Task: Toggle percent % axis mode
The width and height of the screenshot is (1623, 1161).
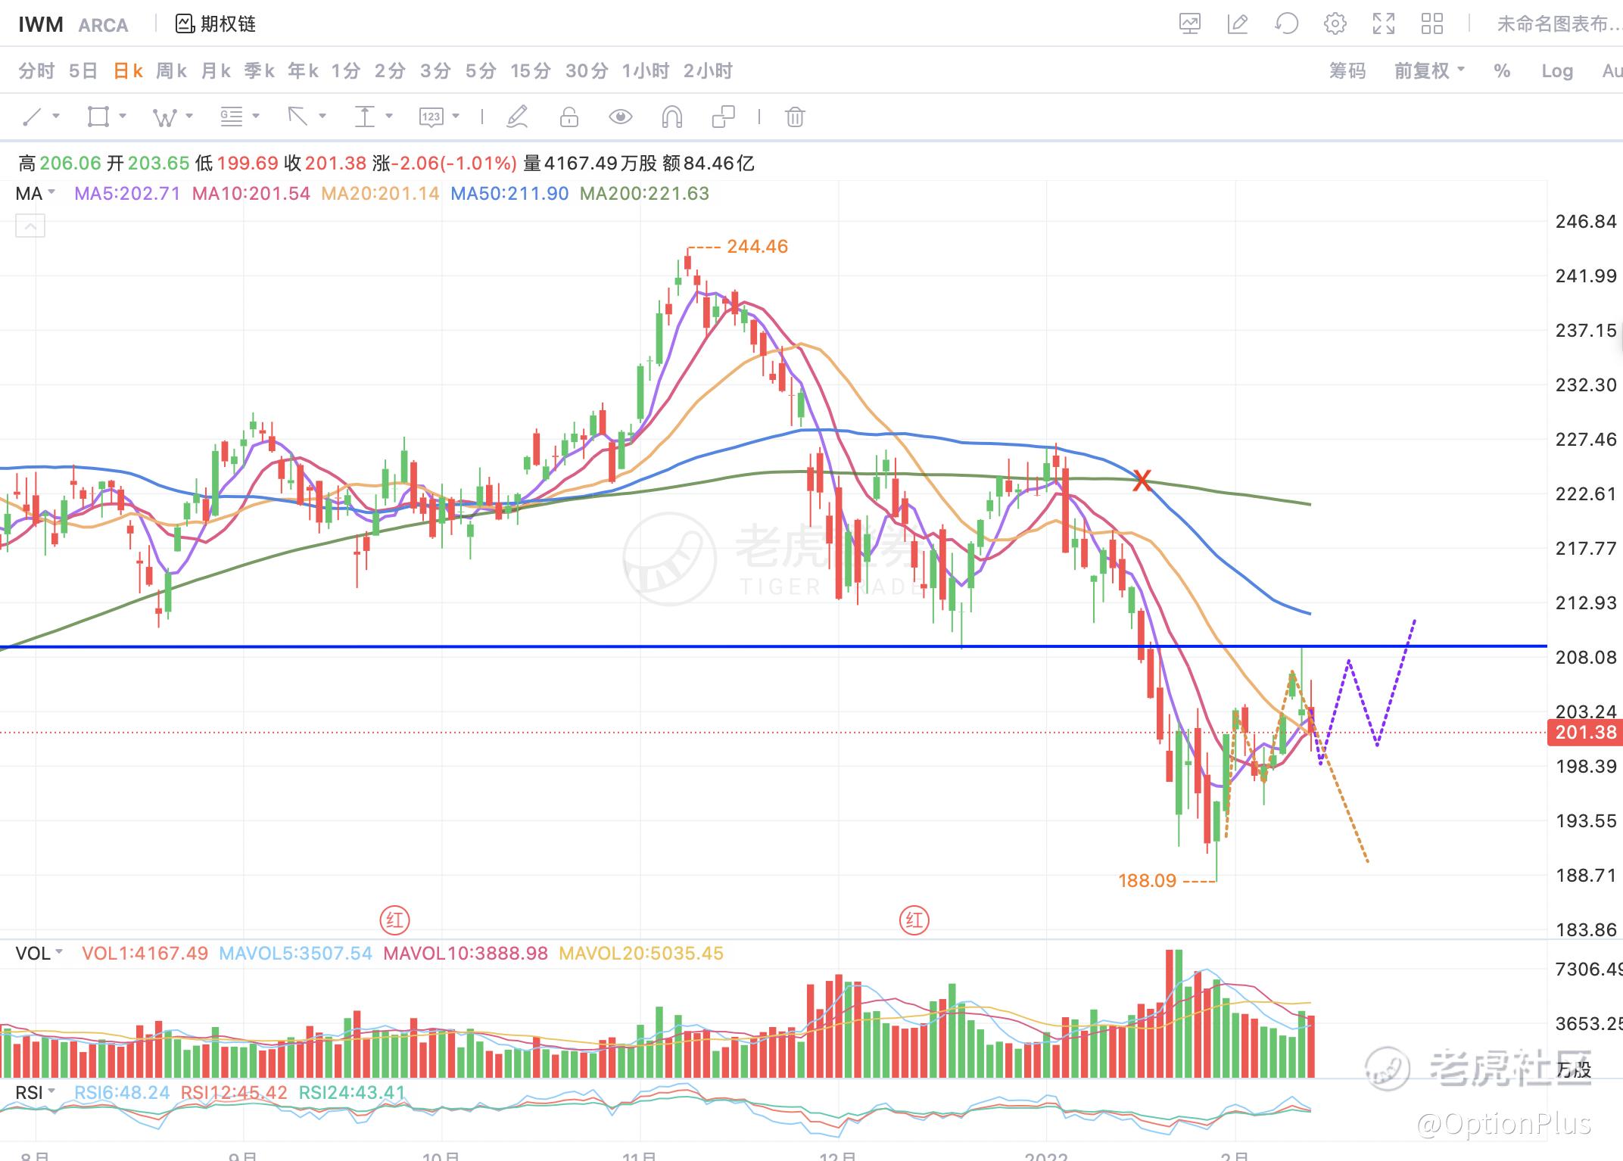Action: (1502, 71)
